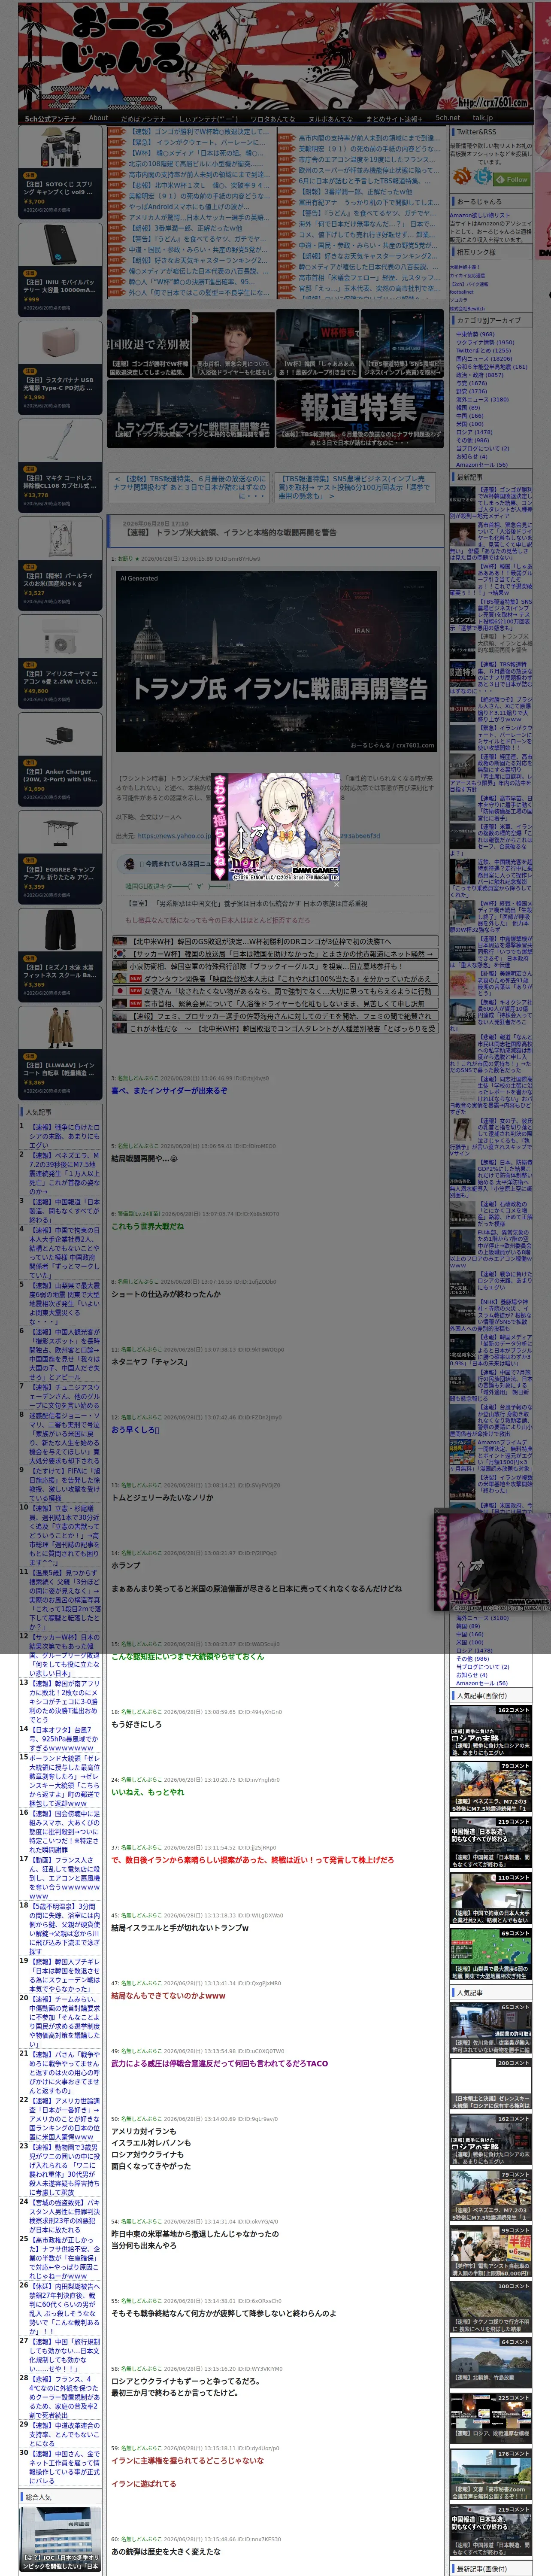
Task: Click the comment これもう世界大戦だね
Action: pos(147,1226)
